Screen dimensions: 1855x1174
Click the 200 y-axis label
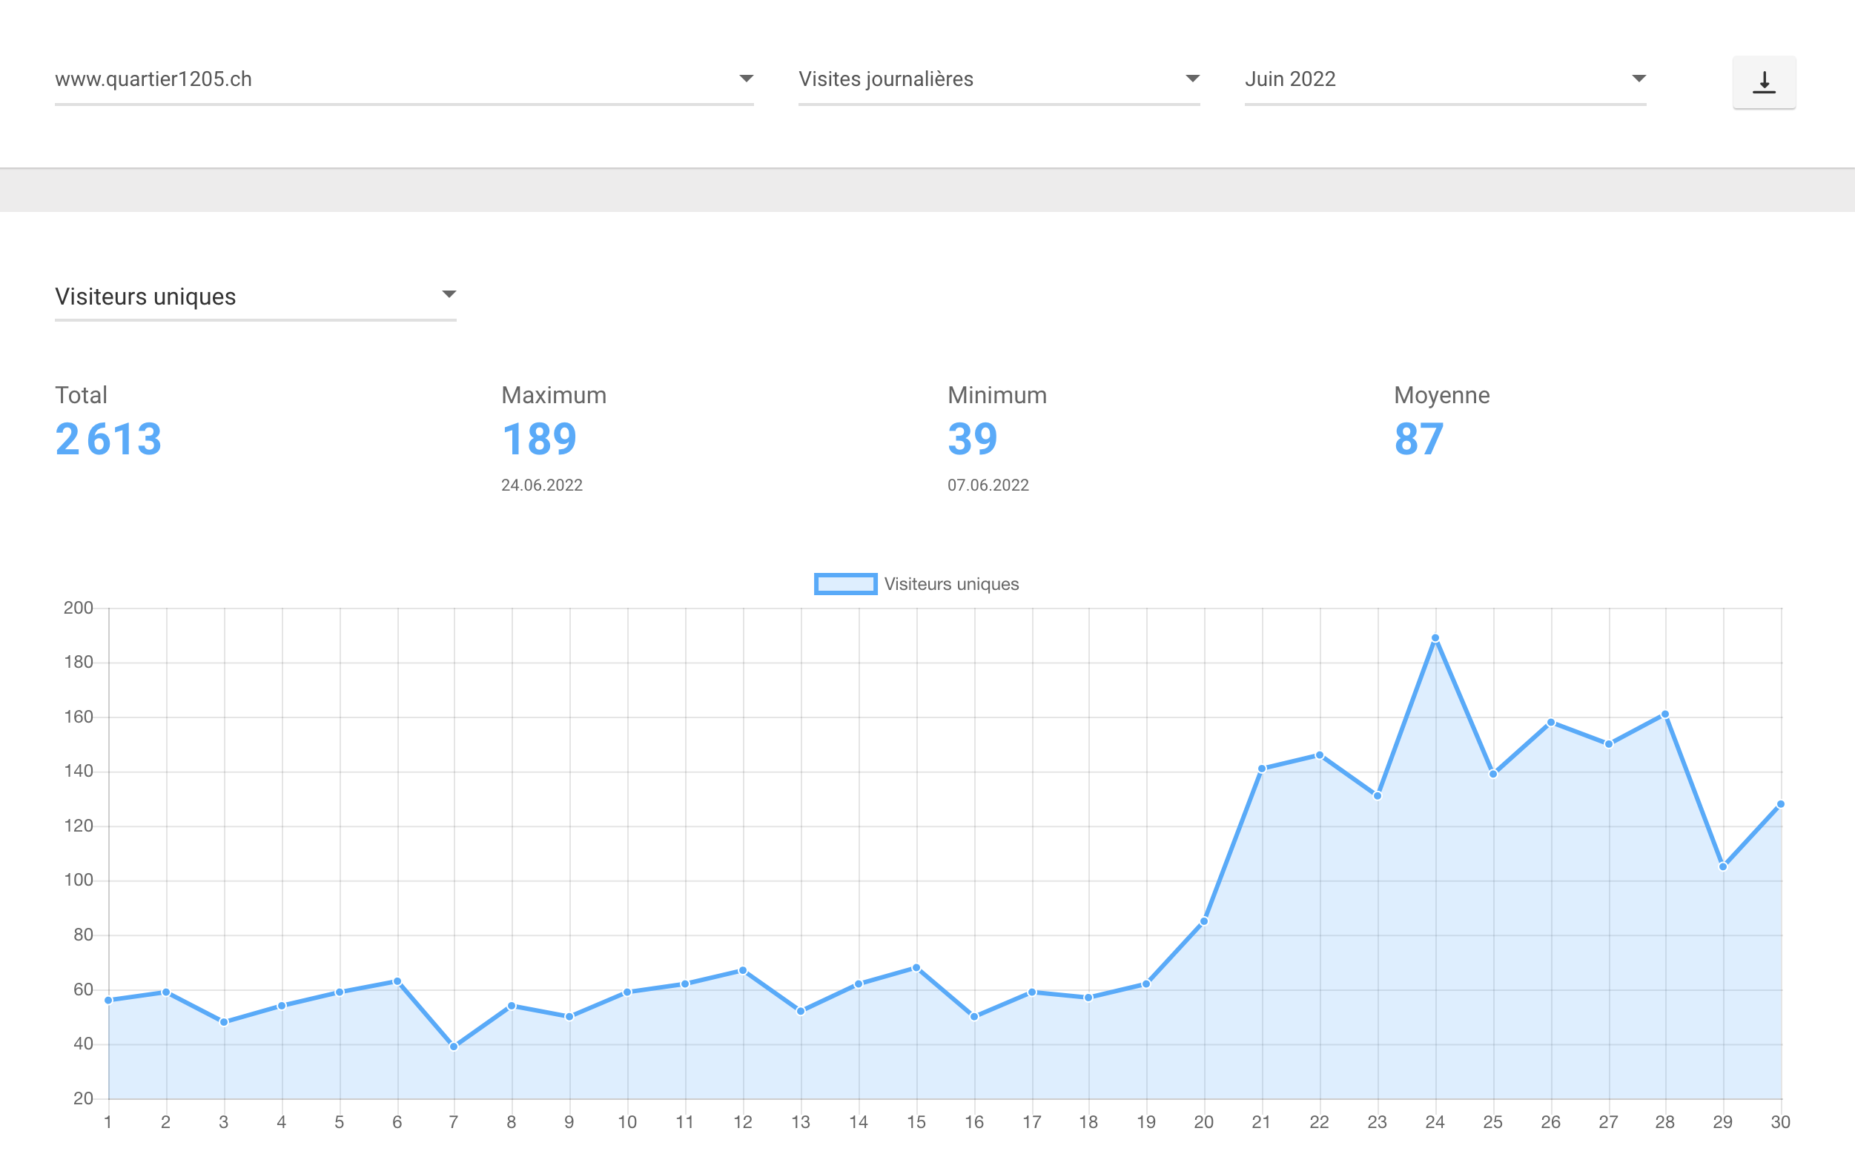pyautogui.click(x=79, y=608)
